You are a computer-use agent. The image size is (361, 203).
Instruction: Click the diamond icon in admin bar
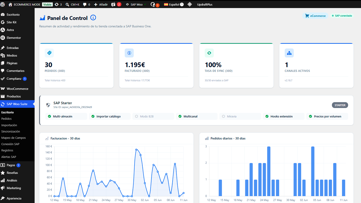pos(190,5)
